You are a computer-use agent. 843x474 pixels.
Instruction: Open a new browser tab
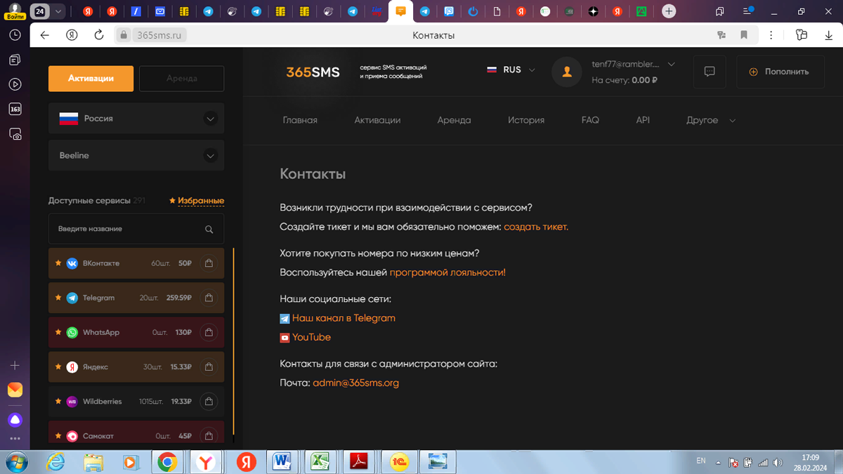point(669,11)
